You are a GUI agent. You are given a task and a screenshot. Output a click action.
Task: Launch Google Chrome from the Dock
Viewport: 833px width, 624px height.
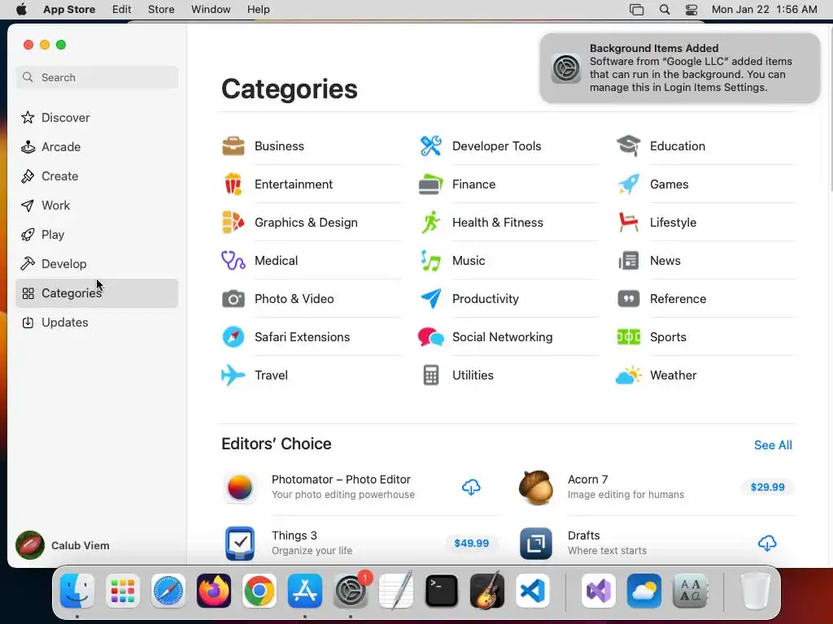click(x=259, y=591)
